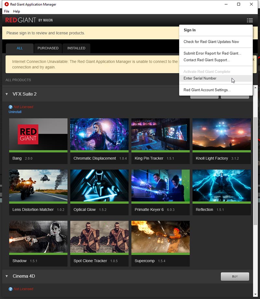Click the 'Please sign in' banner message
Screen dimensions: 260x299
pyautogui.click(x=45, y=33)
